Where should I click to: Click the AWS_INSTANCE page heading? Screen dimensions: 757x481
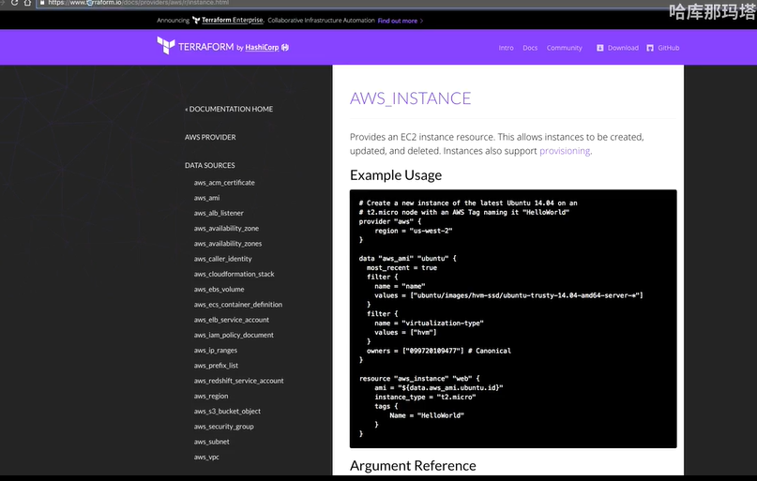410,98
